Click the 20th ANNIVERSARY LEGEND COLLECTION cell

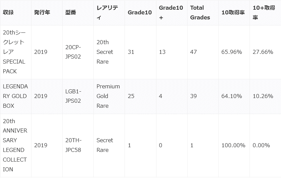[15, 145]
